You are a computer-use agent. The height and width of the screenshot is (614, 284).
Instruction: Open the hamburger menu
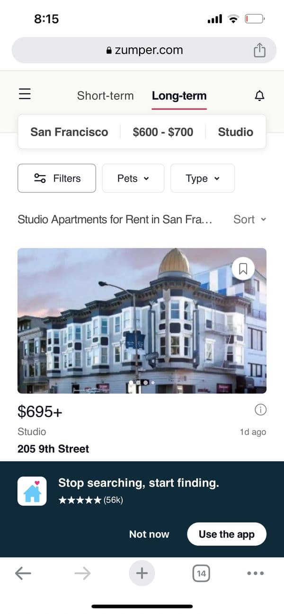pyautogui.click(x=25, y=95)
